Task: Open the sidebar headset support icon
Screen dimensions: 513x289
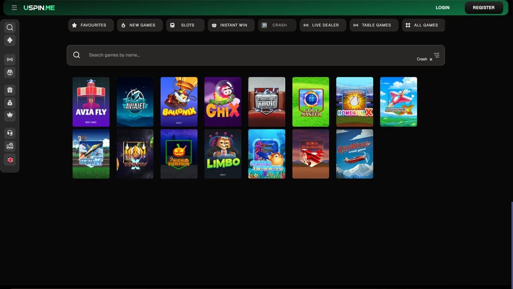Action: point(10,133)
